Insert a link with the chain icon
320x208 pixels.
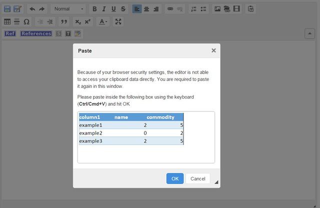point(170,9)
